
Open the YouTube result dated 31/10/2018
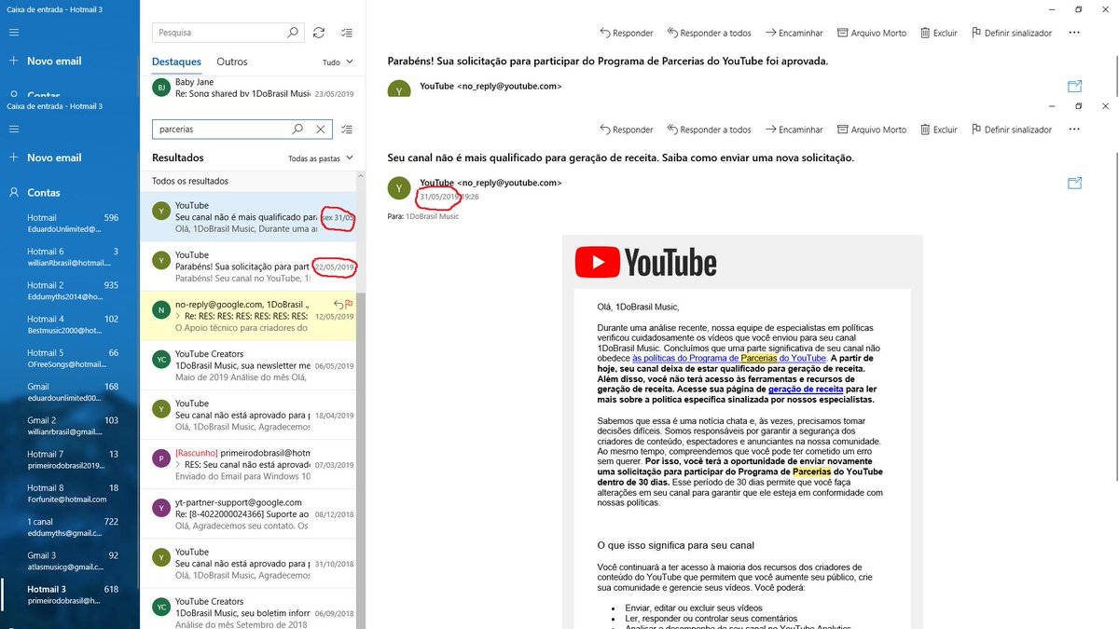[248, 563]
